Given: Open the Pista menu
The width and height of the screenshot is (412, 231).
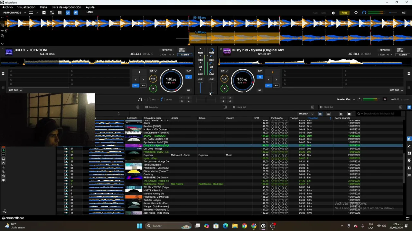Looking at the screenshot, I should [x=43, y=7].
